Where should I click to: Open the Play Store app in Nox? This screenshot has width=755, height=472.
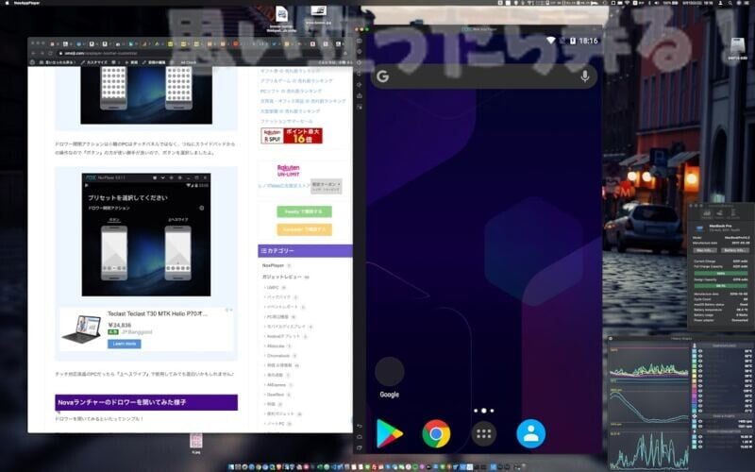(389, 433)
